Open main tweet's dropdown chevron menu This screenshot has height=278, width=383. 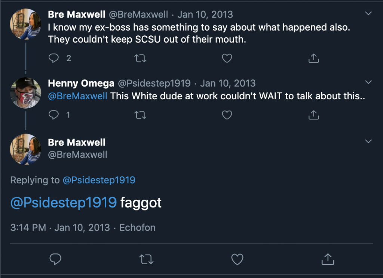(x=368, y=141)
